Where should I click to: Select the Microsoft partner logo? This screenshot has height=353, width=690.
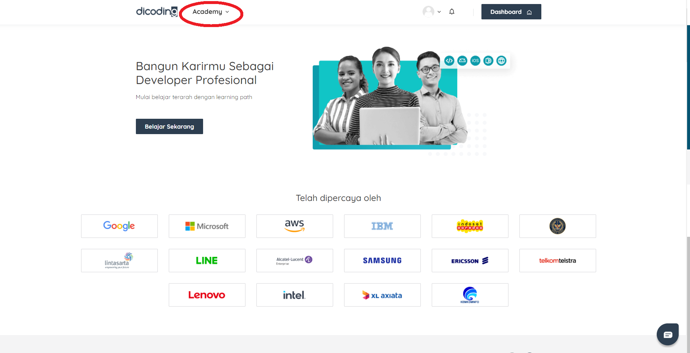(207, 226)
